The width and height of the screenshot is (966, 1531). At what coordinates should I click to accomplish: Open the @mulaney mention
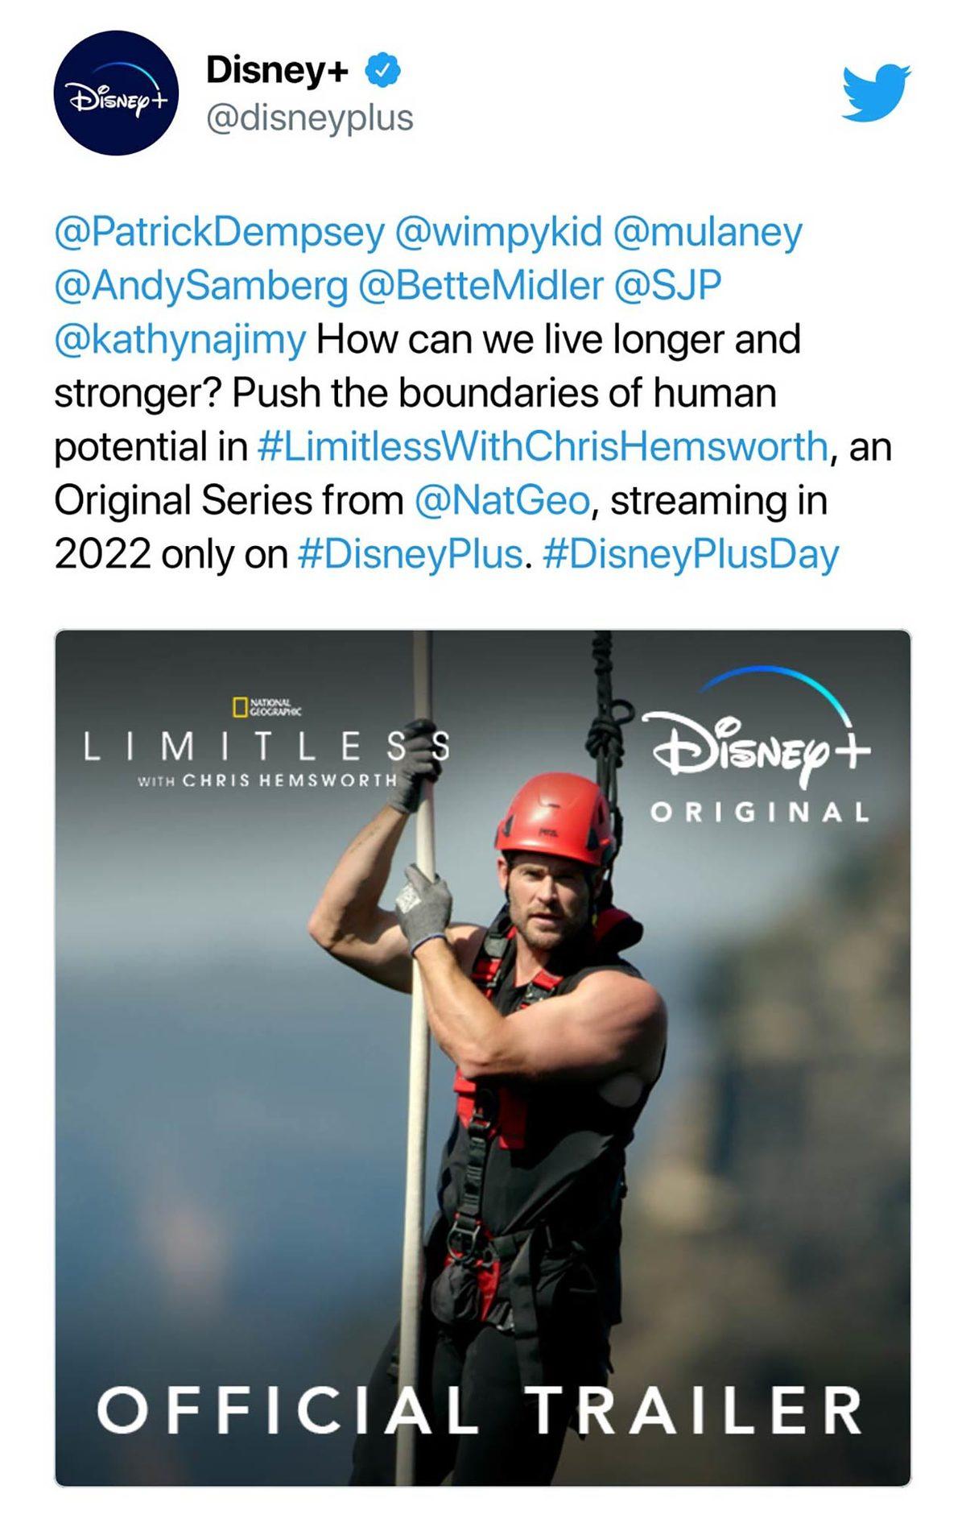[708, 233]
